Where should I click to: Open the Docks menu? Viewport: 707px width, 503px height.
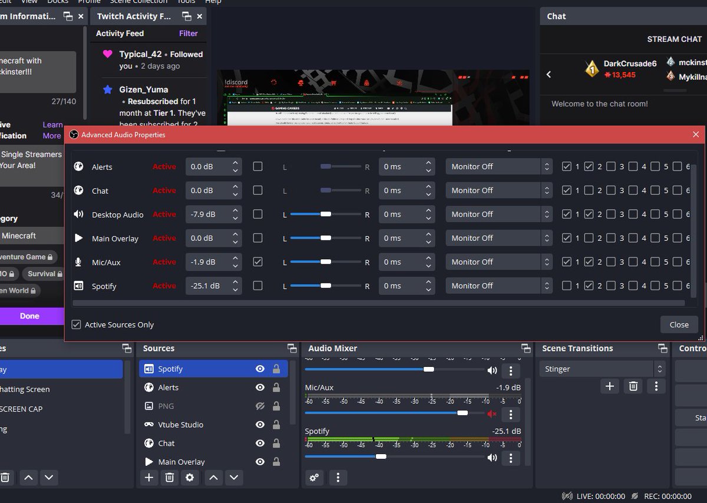point(57,2)
